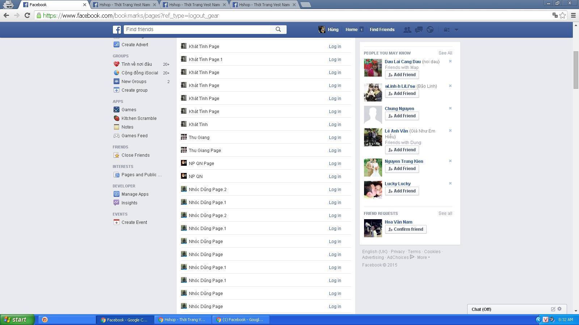Reload the page with refresh button
This screenshot has width=579, height=325.
coord(27,16)
